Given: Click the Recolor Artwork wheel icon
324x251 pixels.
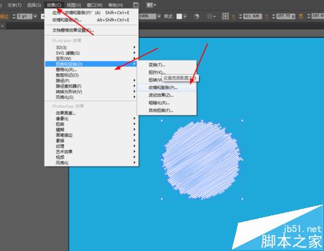Looking at the screenshot, I should (x=196, y=16).
